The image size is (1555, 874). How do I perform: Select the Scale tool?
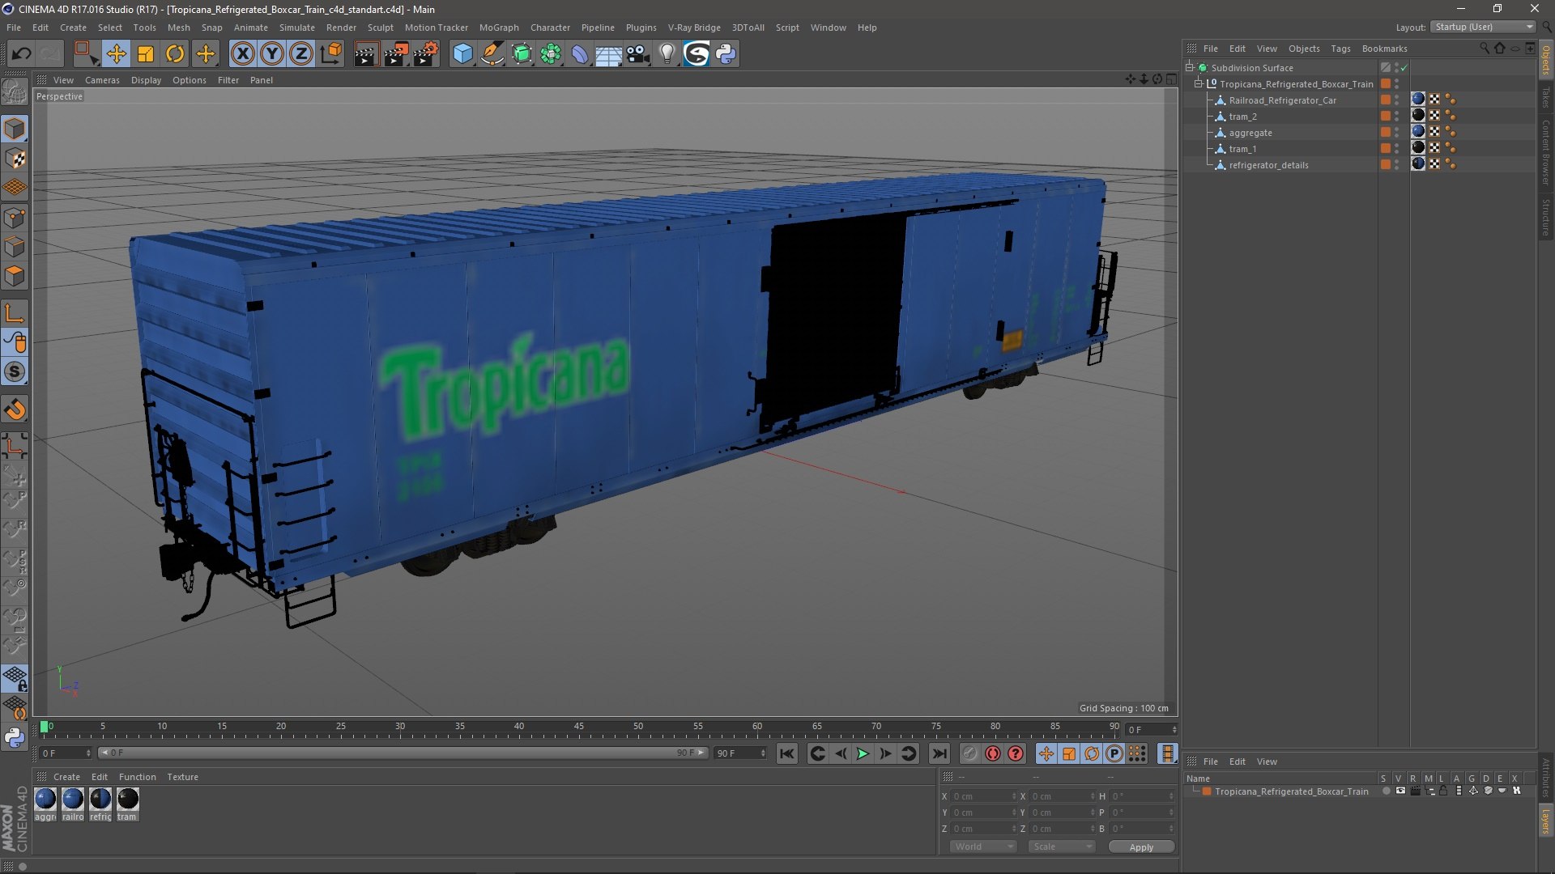(146, 54)
